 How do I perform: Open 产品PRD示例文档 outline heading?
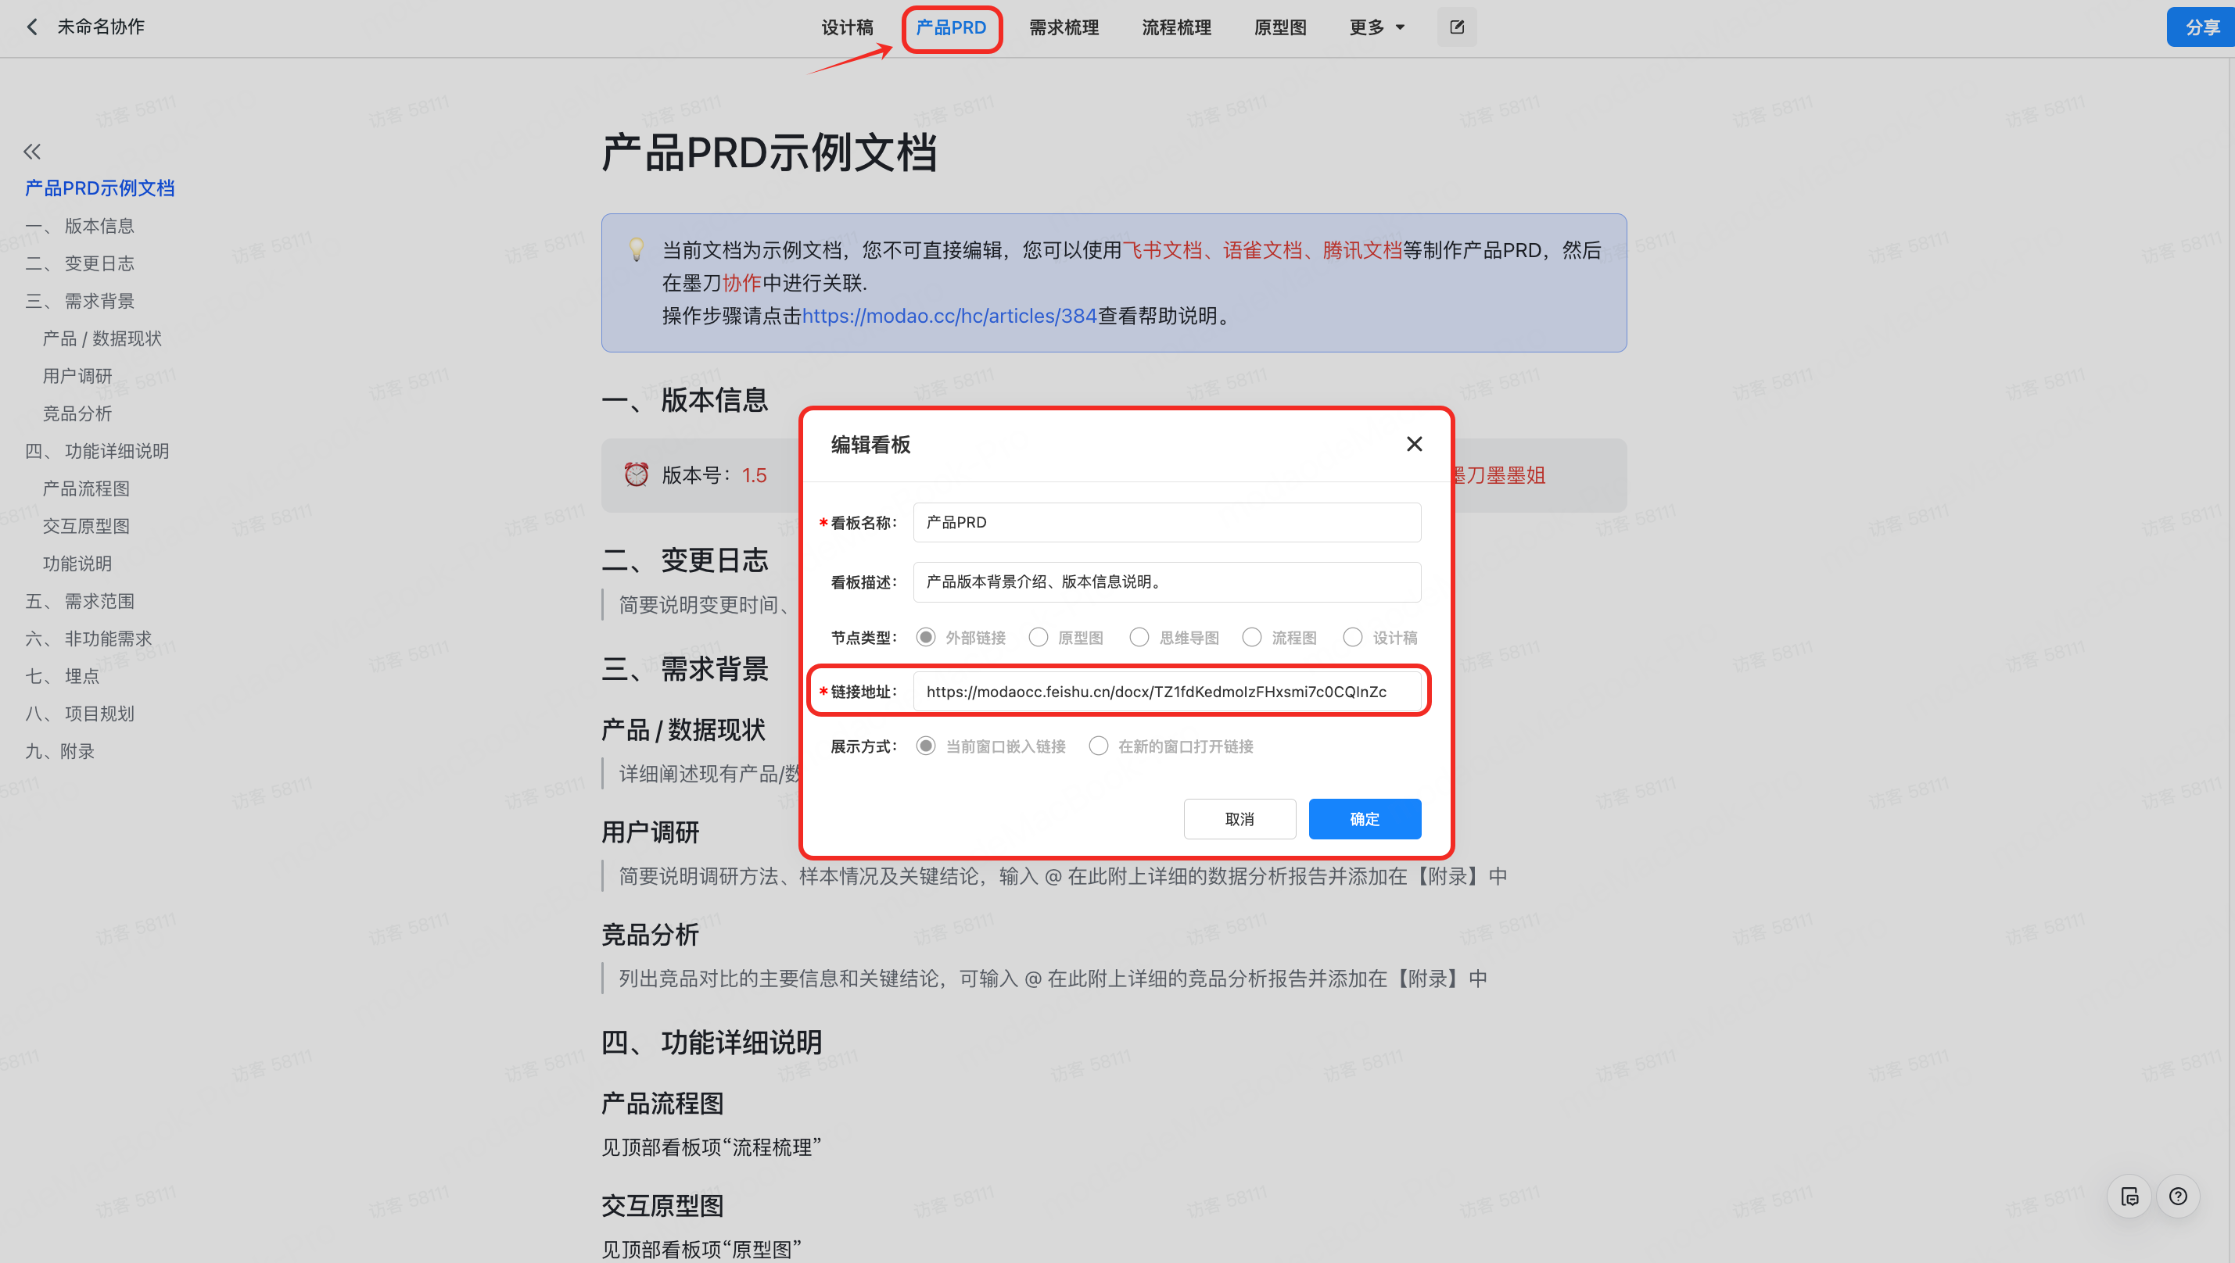[100, 188]
